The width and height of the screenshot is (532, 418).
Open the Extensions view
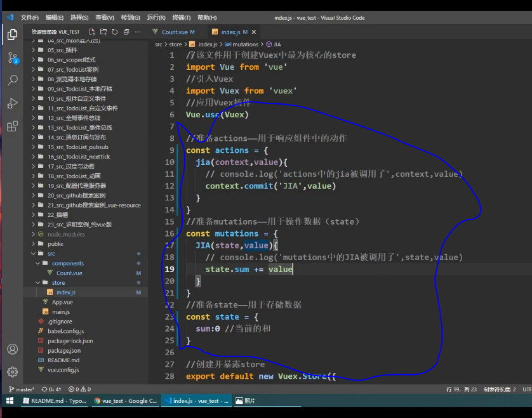[x=13, y=126]
